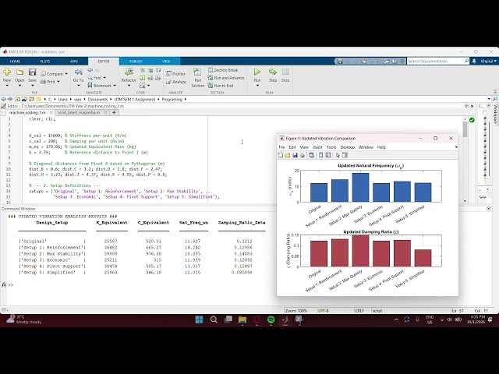Click the address bar Browse for folder icon
Viewport: 499px width, 374px height.
pyautogui.click(x=31, y=99)
